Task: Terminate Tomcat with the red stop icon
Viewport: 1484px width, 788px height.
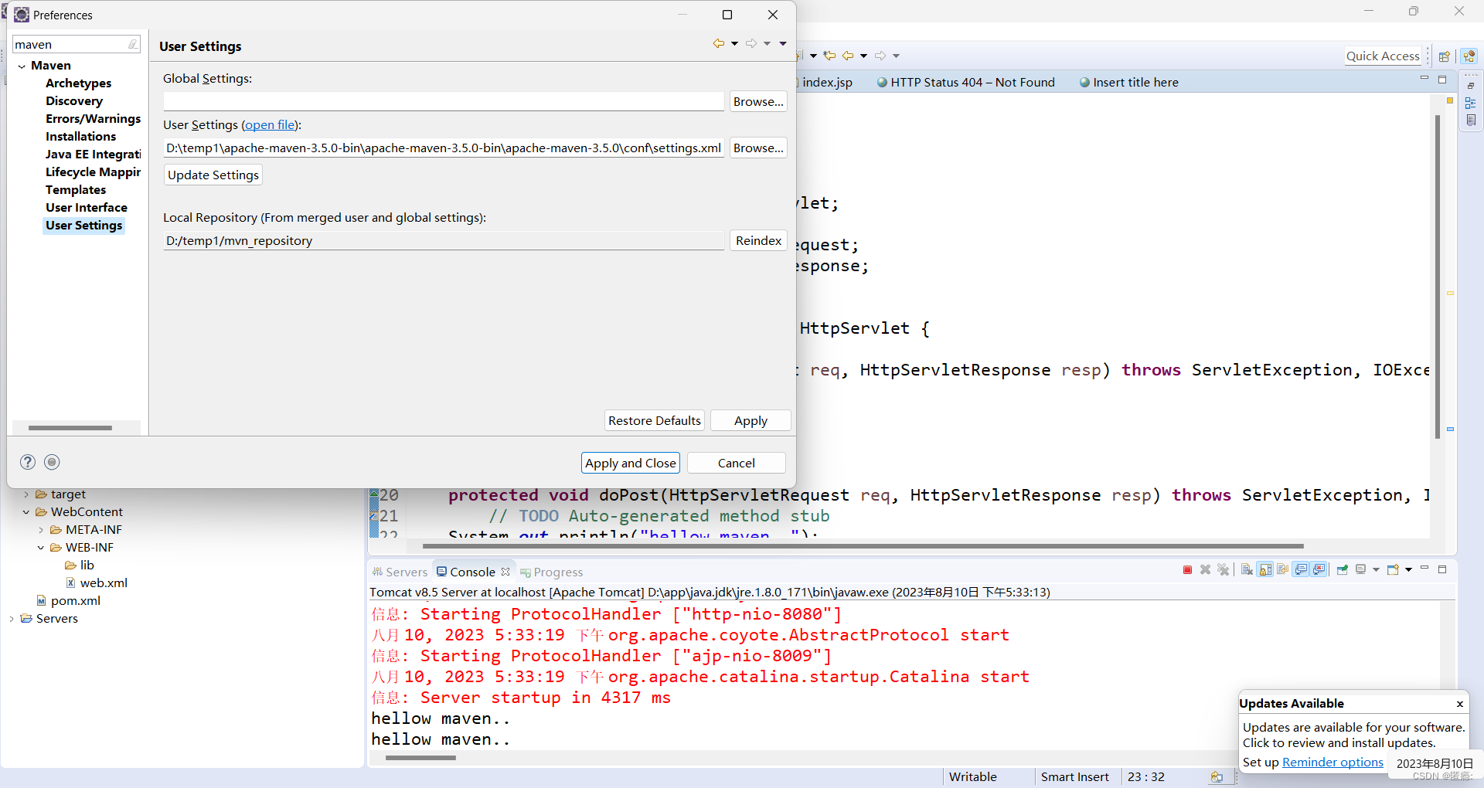Action: 1187,570
